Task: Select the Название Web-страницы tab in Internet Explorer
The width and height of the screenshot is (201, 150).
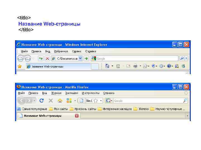Action: coord(58,66)
